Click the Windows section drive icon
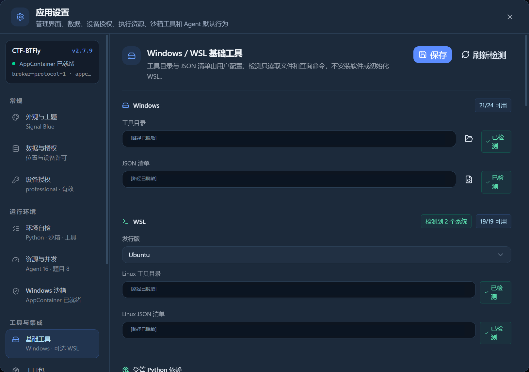529x372 pixels. [125, 105]
